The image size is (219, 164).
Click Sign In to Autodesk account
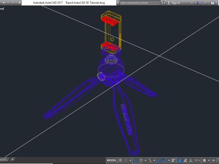[x=173, y=3]
